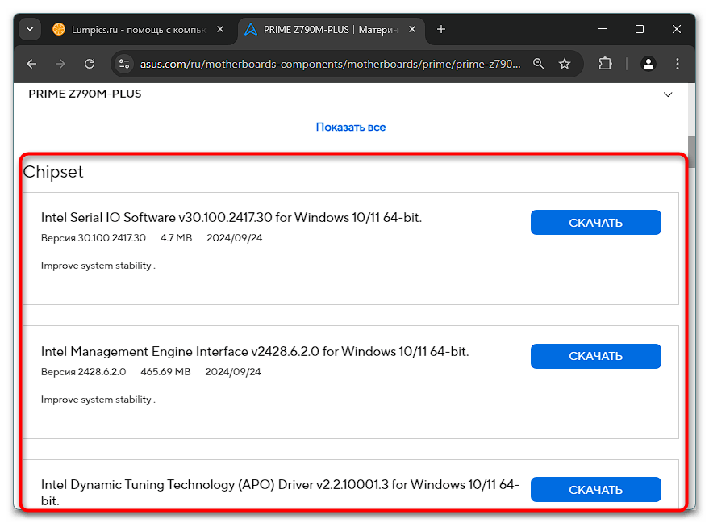Click the zoom magnifier icon in address bar

tap(539, 64)
